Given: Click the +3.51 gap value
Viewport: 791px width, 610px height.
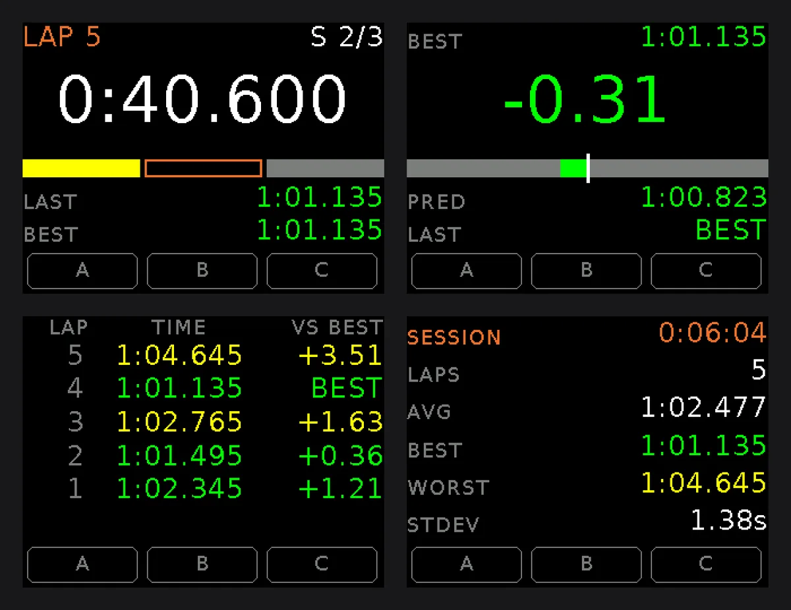Looking at the screenshot, I should (340, 355).
